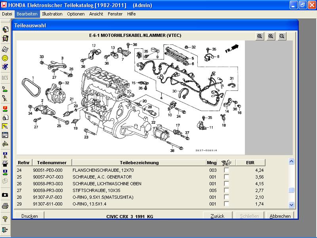Screen dimensions: 317x238
Task: Click the Teilebezeichnung column header
Action: [139, 163]
